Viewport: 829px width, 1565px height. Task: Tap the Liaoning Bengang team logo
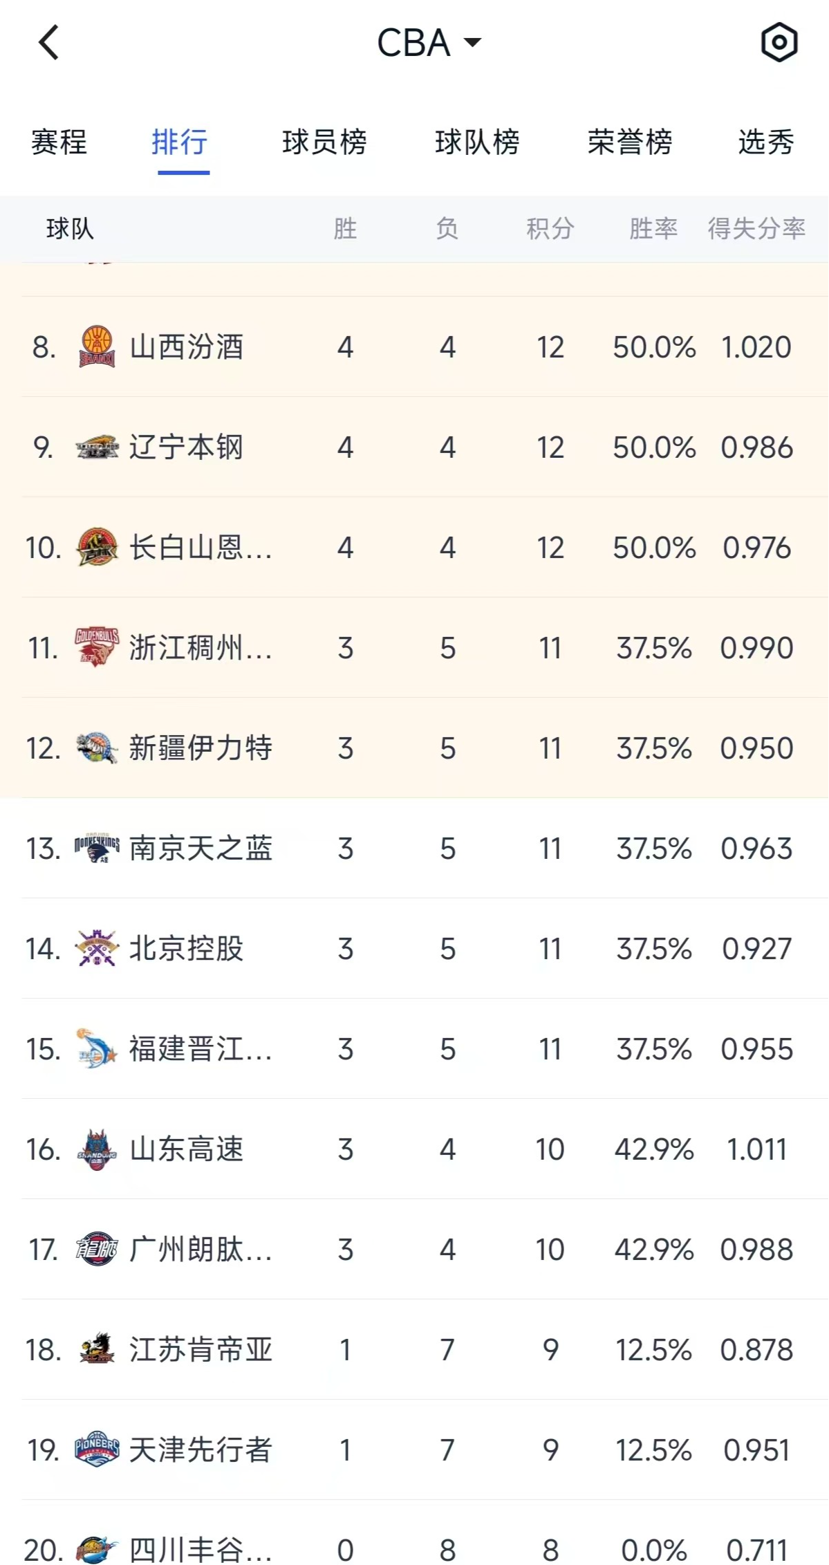[97, 447]
